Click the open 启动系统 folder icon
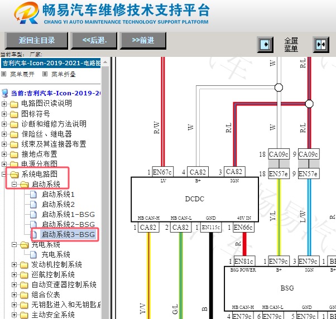 coord(25,185)
